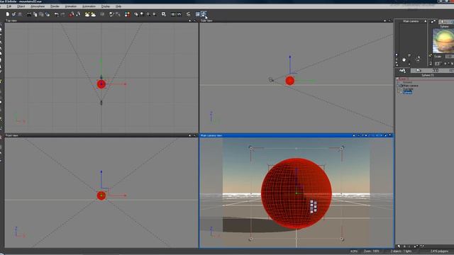This screenshot has height=255, width=454.
Task: Click the Sphere material preview thumbnail
Action: point(443,40)
